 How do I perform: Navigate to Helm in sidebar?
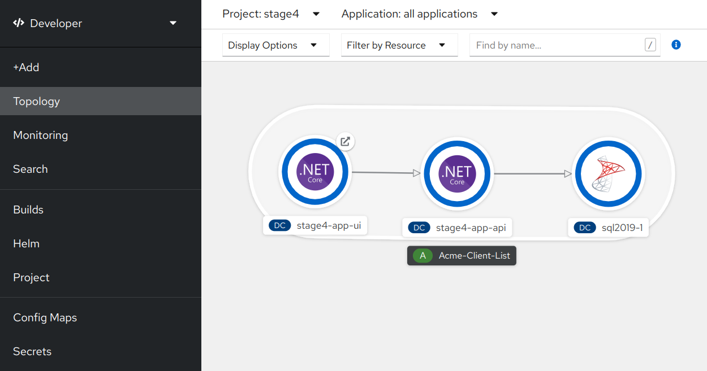tap(27, 243)
